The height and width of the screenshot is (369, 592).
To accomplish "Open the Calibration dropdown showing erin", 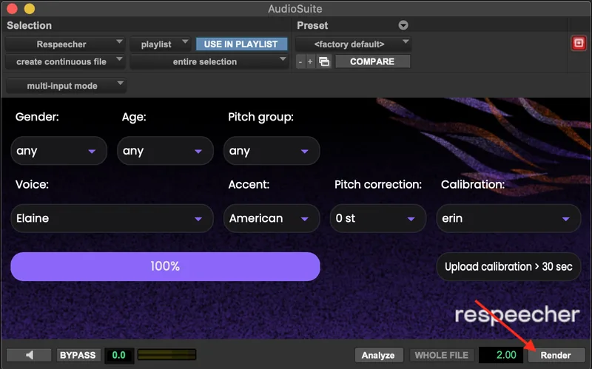I will coord(508,218).
